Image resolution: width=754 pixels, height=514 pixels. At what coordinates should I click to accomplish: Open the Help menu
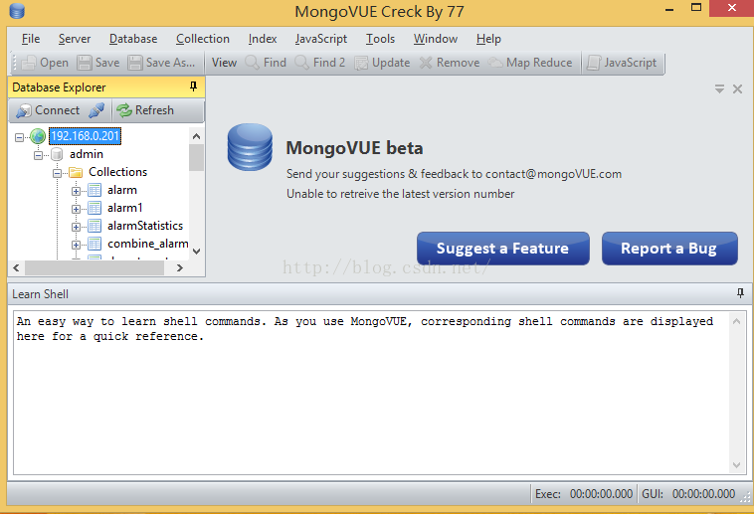[x=488, y=39]
